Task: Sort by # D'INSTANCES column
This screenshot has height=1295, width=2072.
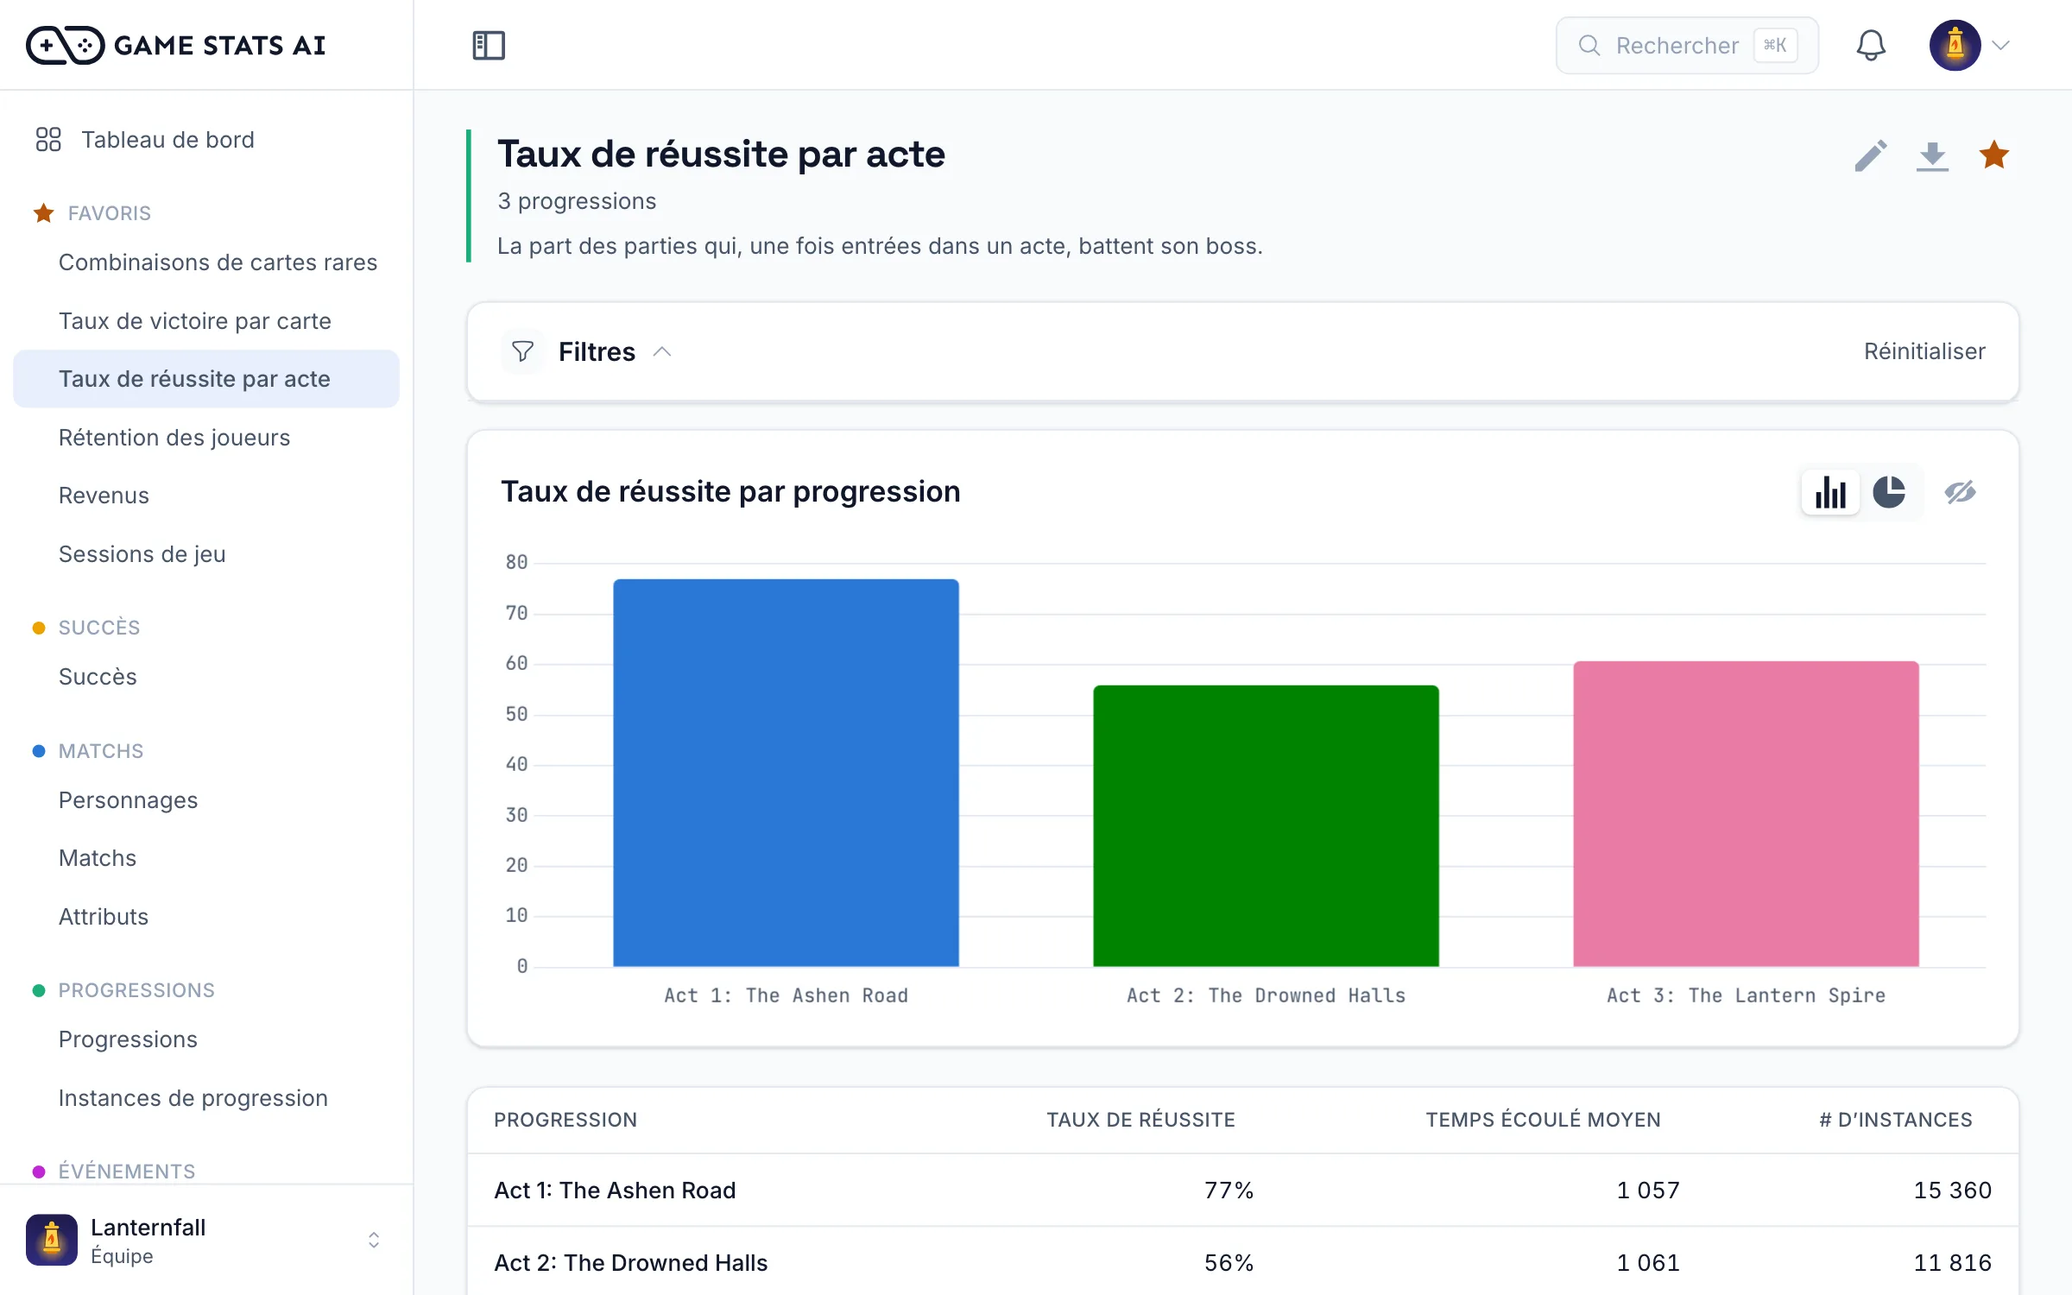Action: pos(1896,1120)
